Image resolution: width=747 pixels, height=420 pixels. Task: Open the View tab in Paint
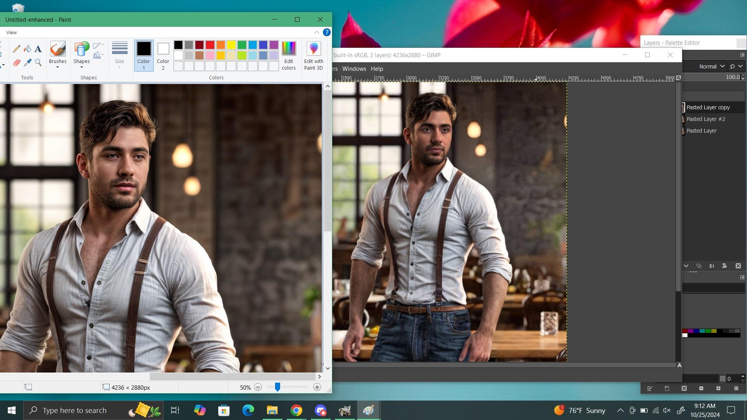pos(11,32)
